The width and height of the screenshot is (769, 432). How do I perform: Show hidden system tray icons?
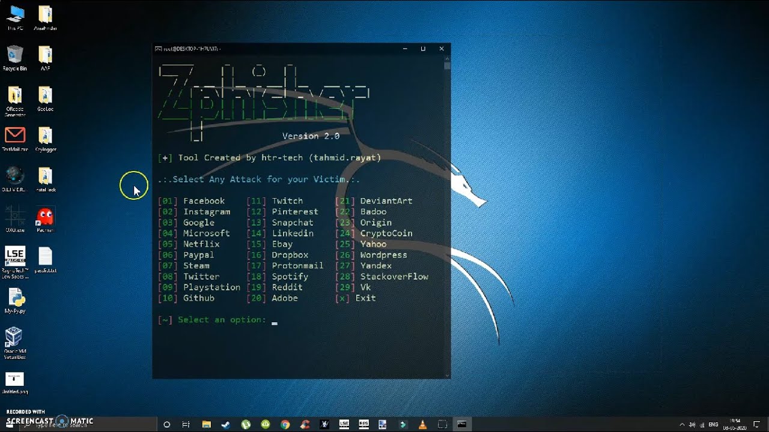(x=682, y=424)
